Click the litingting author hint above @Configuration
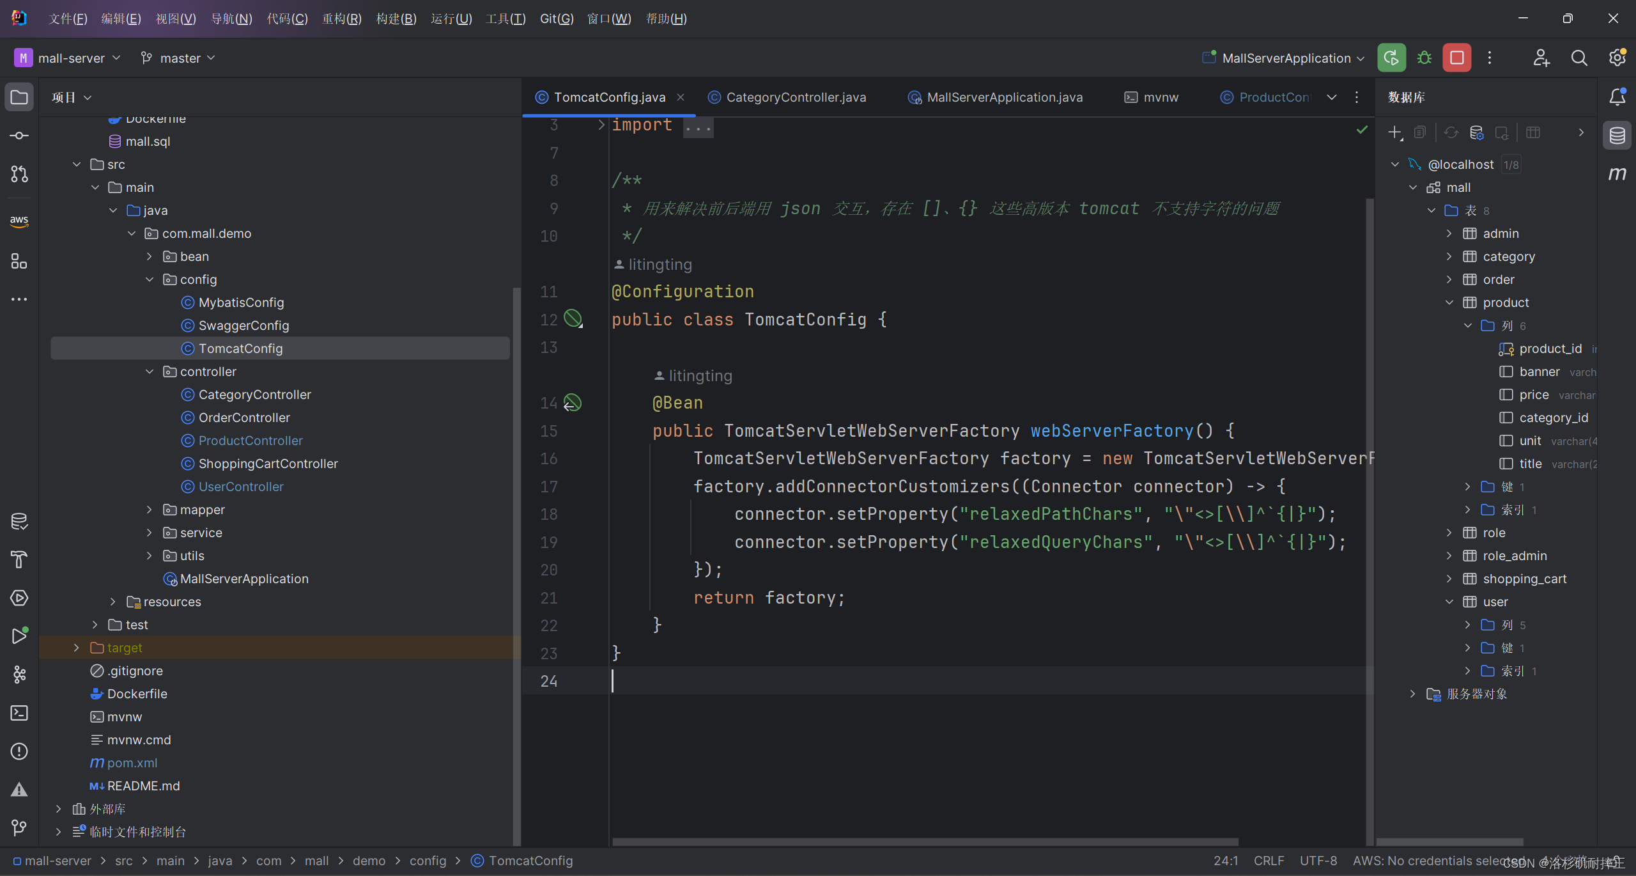 (653, 264)
